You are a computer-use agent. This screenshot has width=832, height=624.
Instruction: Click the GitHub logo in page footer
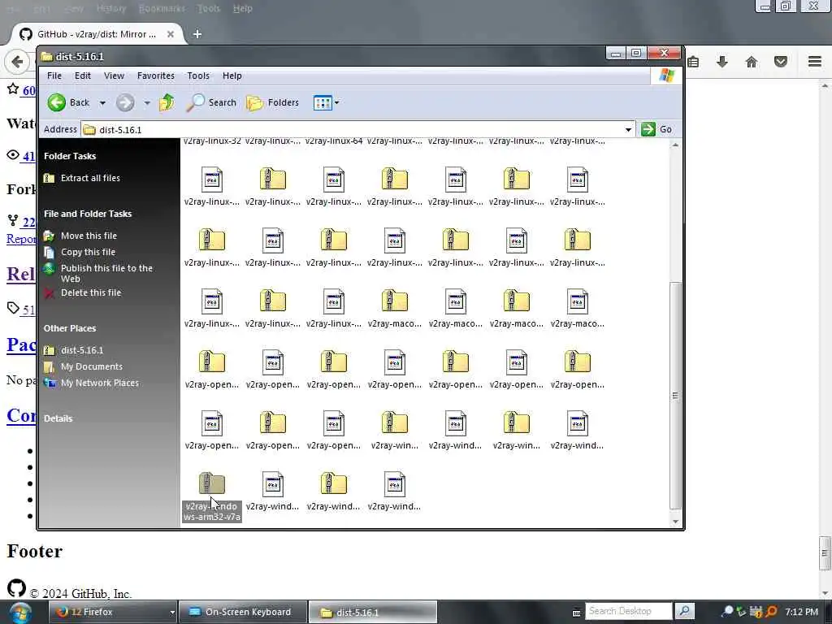(16, 588)
